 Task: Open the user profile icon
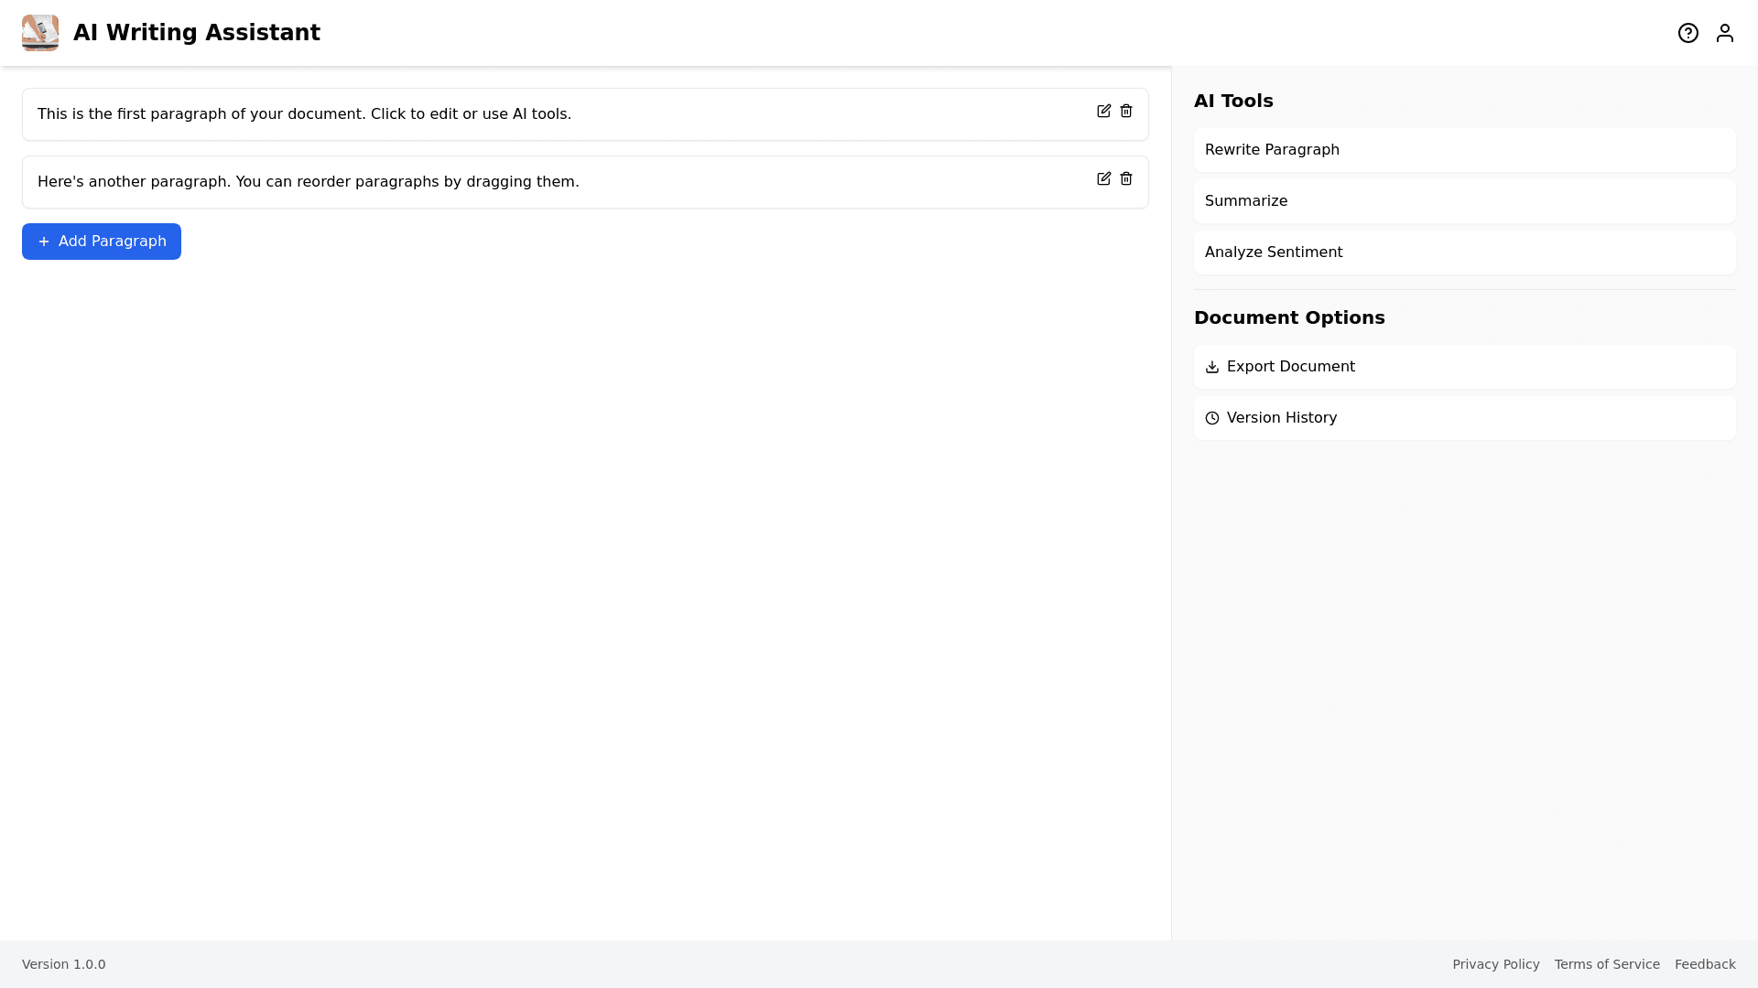[x=1724, y=33]
